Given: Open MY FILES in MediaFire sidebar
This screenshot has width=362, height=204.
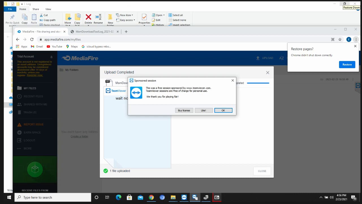Looking at the screenshot, I should [x=27, y=88].
